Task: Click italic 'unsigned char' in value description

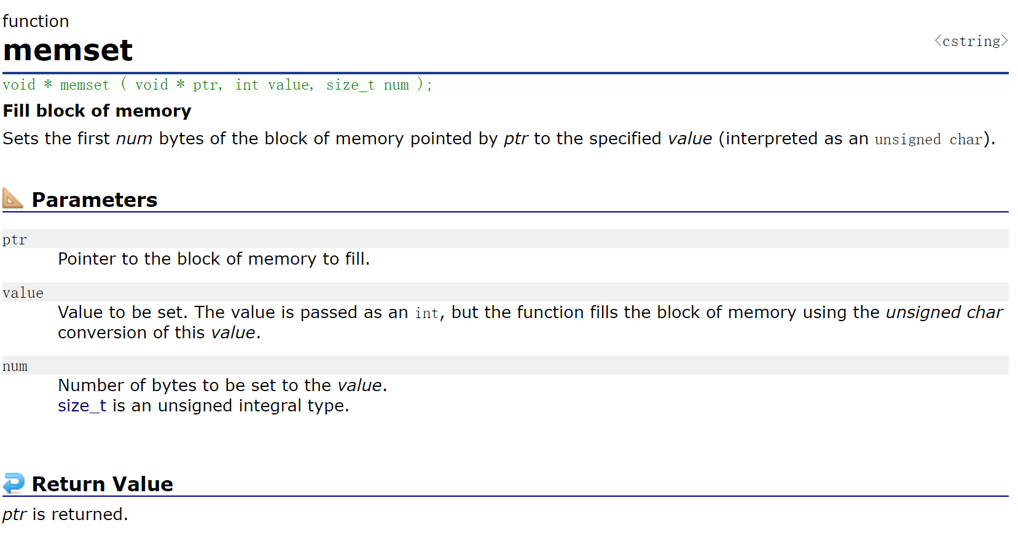Action: pyautogui.click(x=944, y=312)
